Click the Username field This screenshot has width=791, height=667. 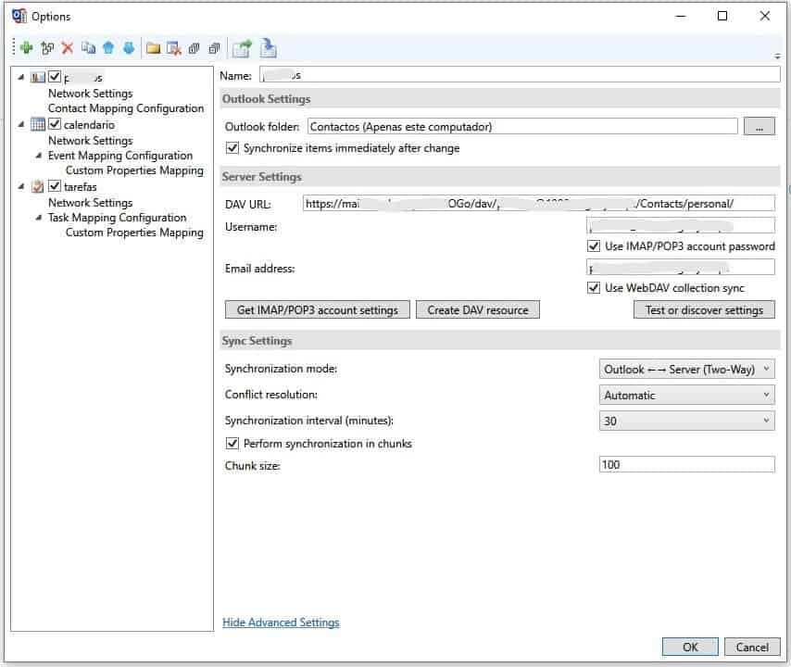[x=681, y=225]
